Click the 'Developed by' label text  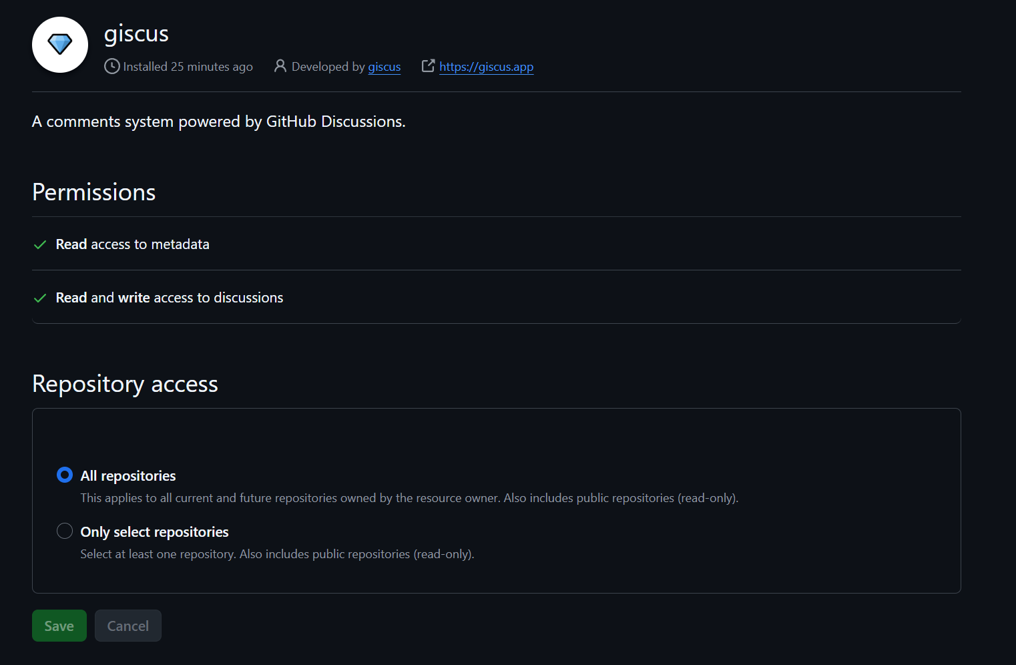tap(328, 67)
